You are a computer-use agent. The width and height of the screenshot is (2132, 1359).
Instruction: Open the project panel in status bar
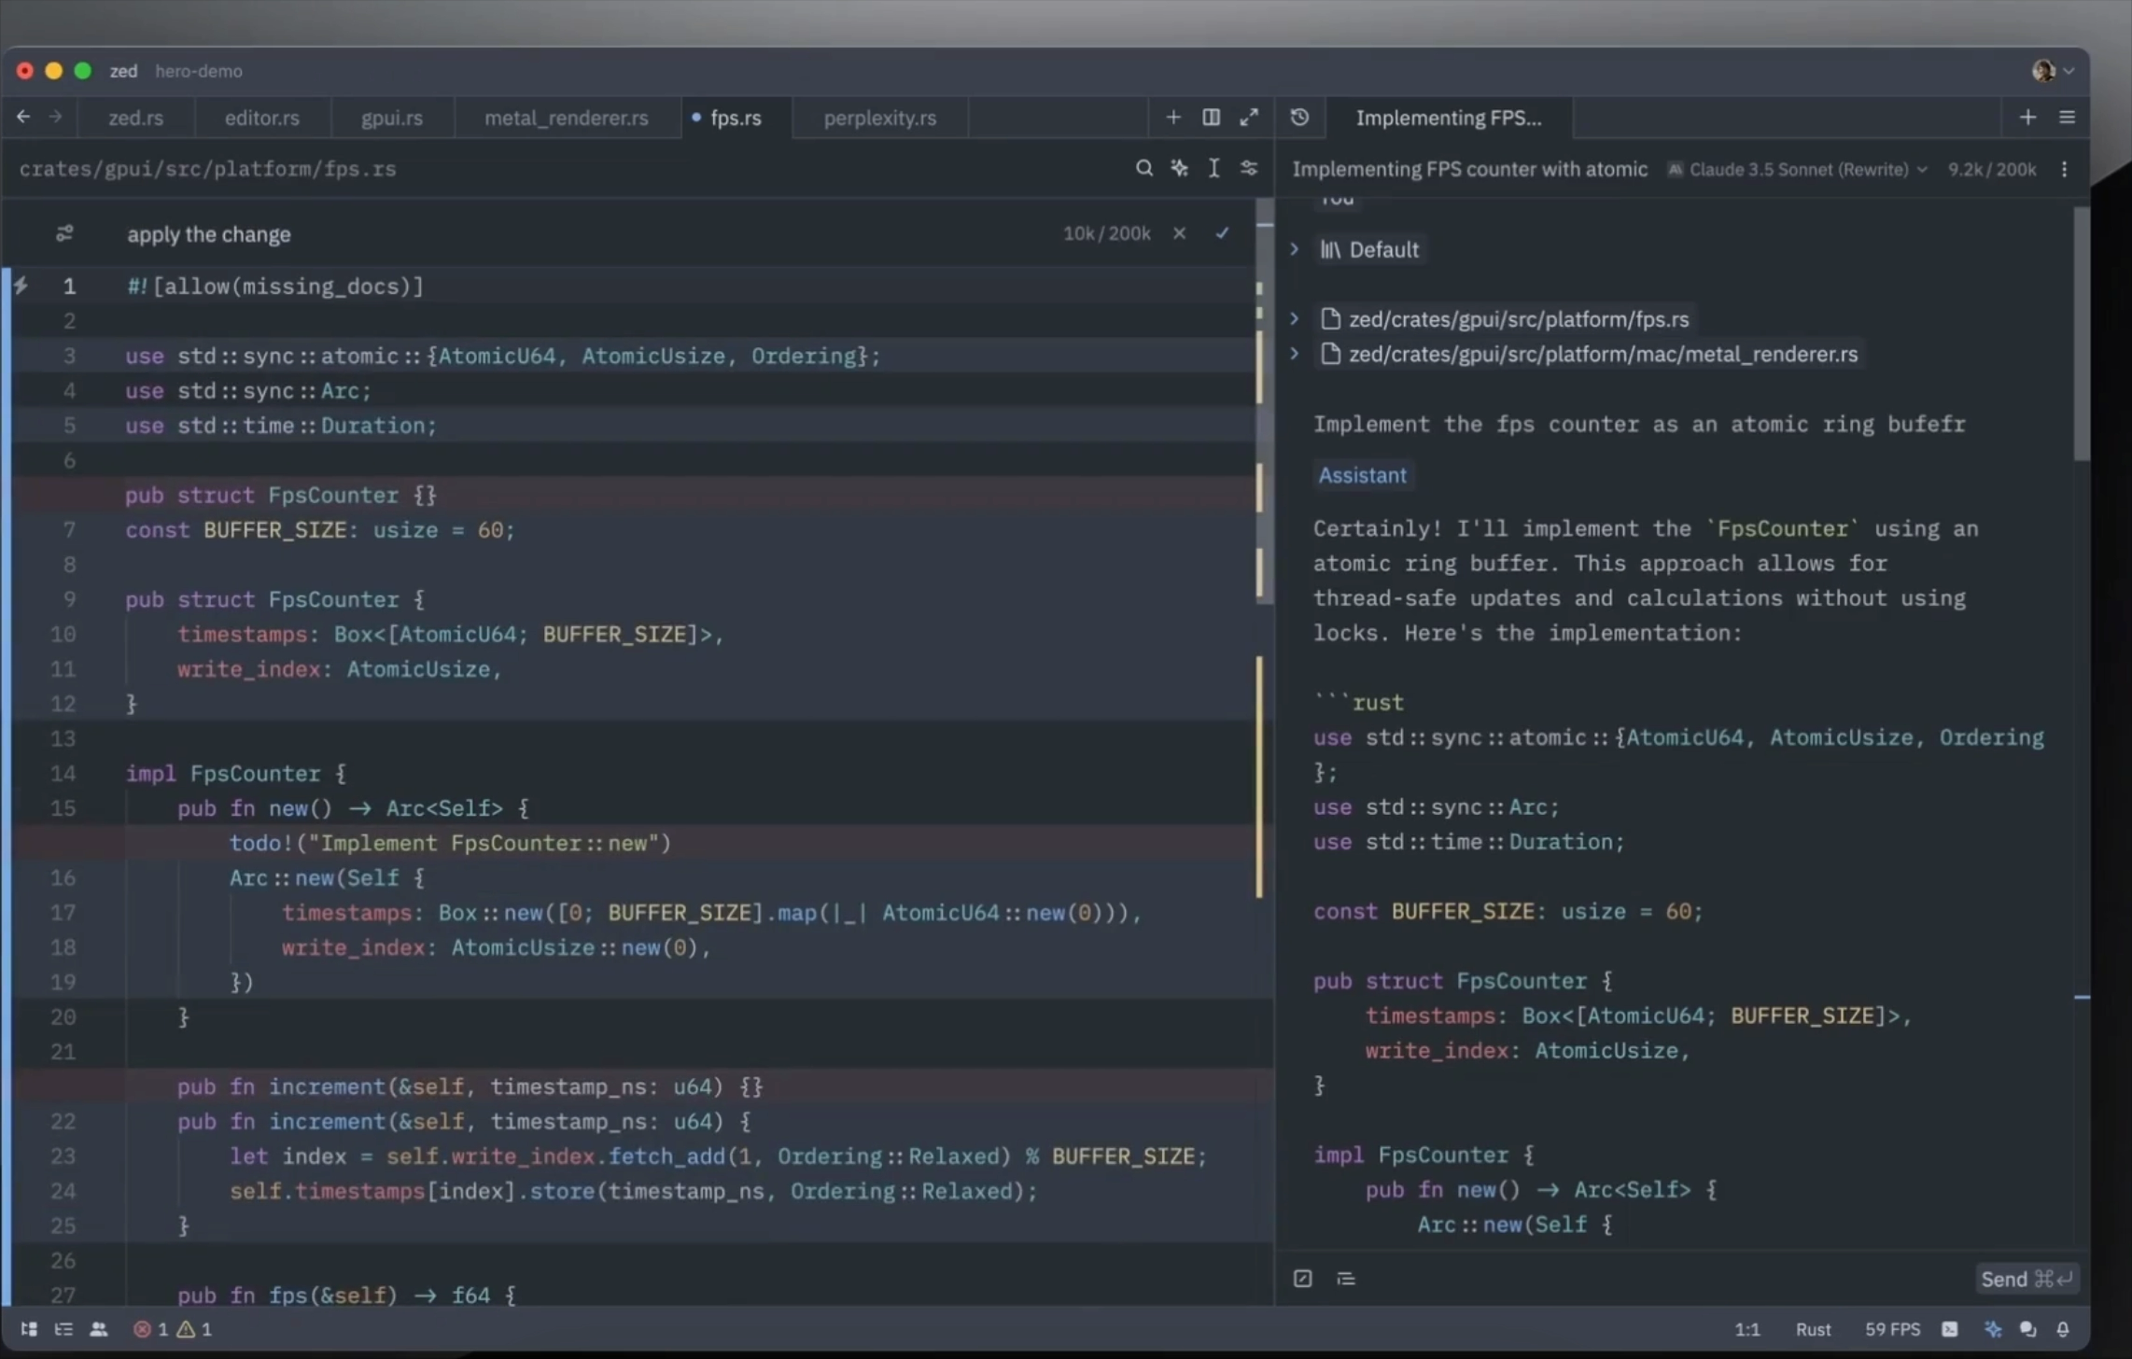[x=29, y=1329]
